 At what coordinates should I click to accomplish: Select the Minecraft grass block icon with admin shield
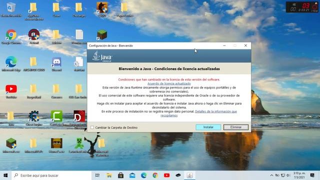click(11, 145)
